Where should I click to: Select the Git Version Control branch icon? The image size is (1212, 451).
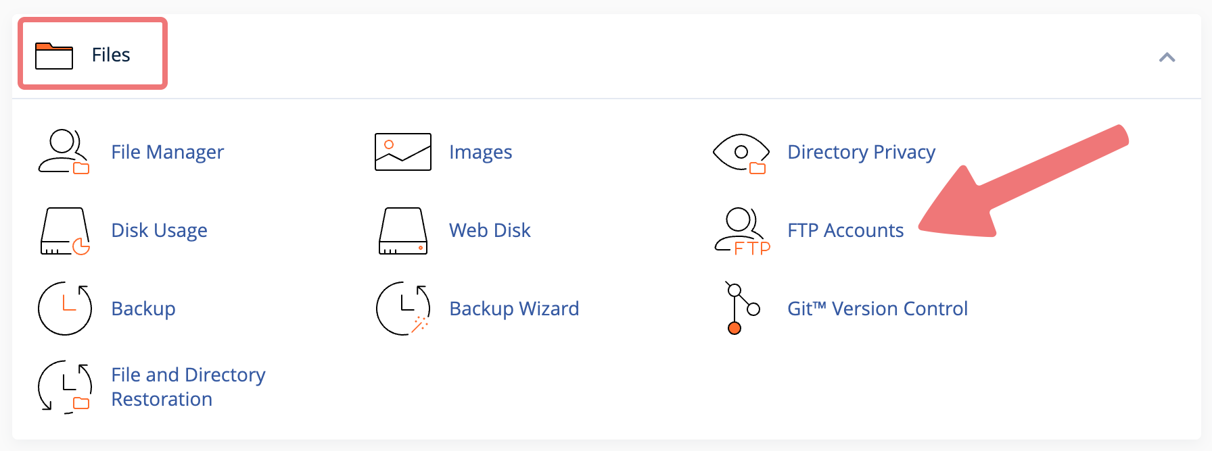(742, 309)
